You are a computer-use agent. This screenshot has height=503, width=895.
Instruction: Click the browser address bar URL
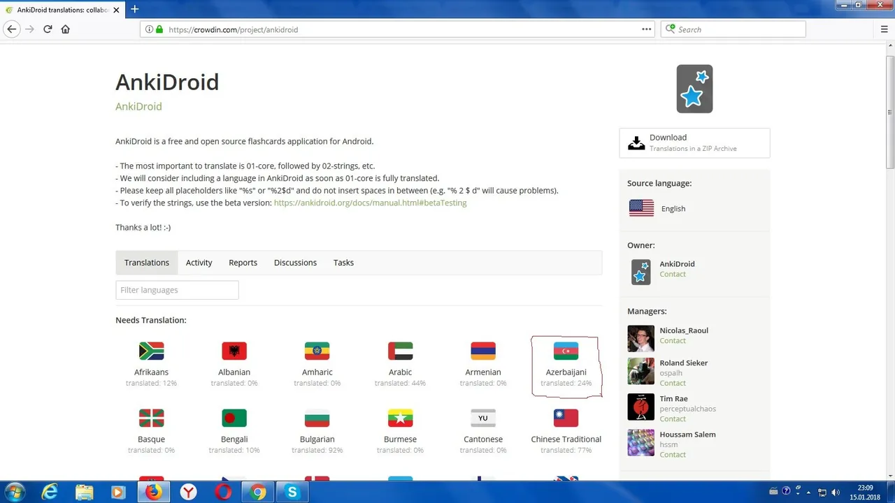[234, 29]
